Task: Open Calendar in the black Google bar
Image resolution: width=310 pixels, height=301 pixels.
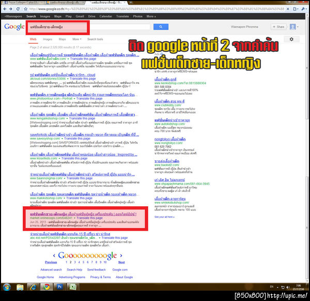Action: (105, 17)
